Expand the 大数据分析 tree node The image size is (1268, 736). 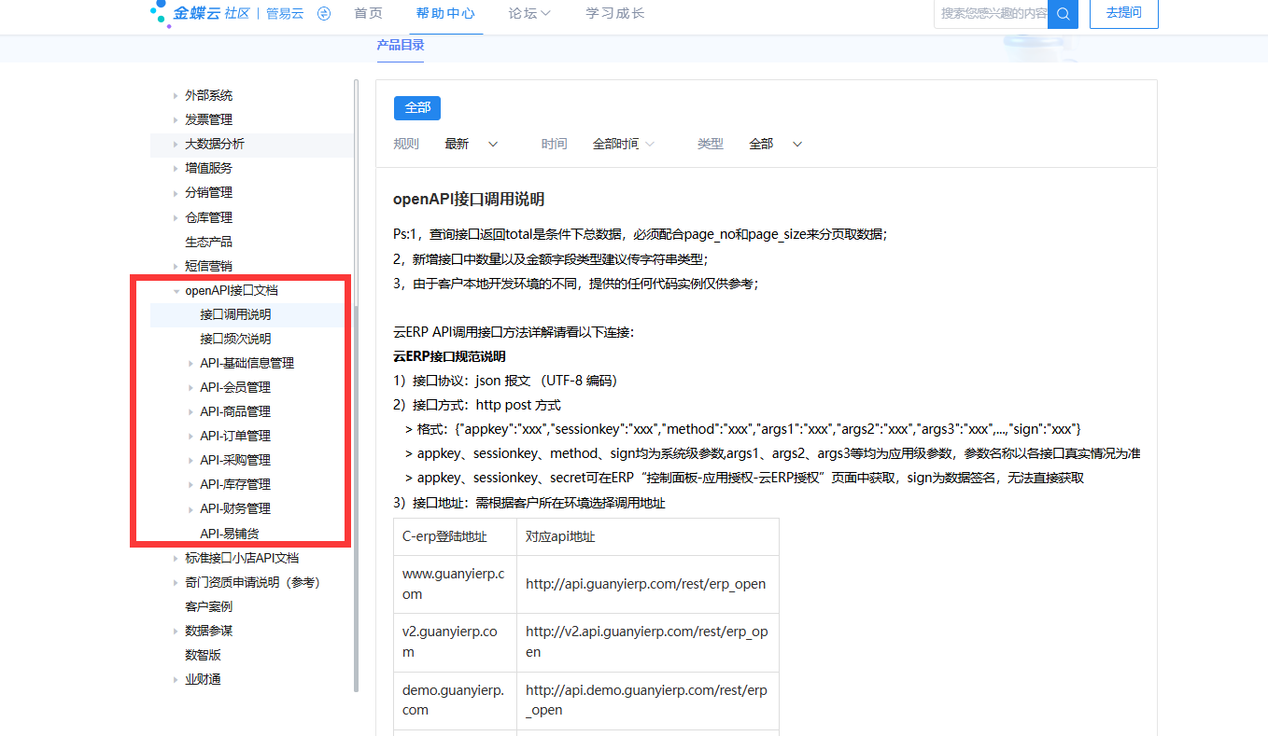pos(175,144)
